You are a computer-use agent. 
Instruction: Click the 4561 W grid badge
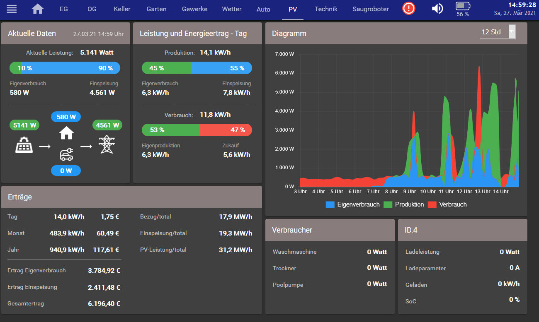click(107, 125)
